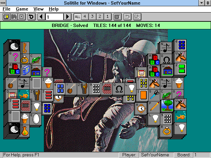Click the boxed X toolbar button

click(x=22, y=17)
